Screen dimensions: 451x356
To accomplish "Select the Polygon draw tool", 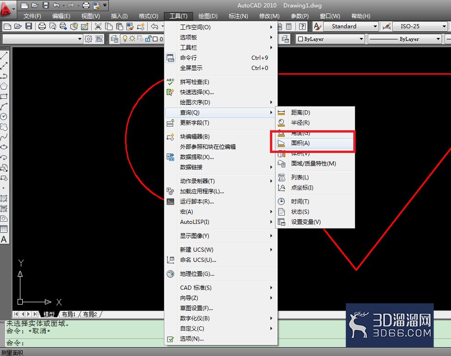I will (x=4, y=86).
